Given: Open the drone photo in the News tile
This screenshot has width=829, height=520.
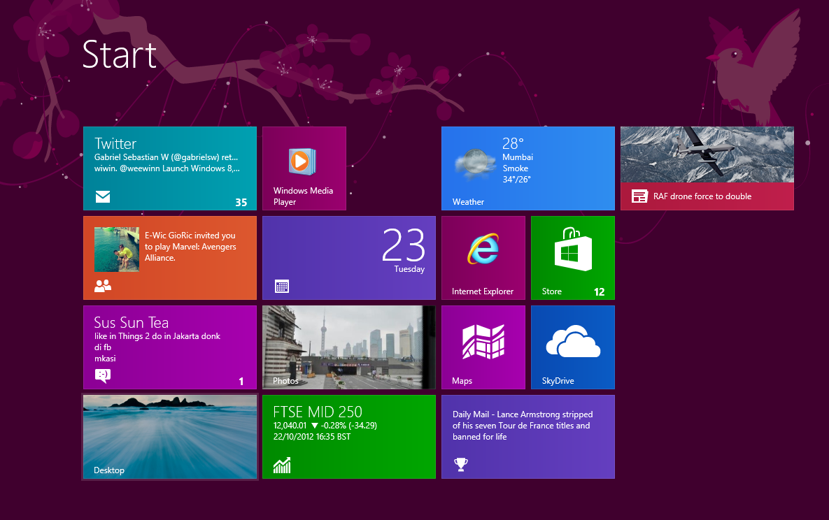Looking at the screenshot, I should 707,155.
